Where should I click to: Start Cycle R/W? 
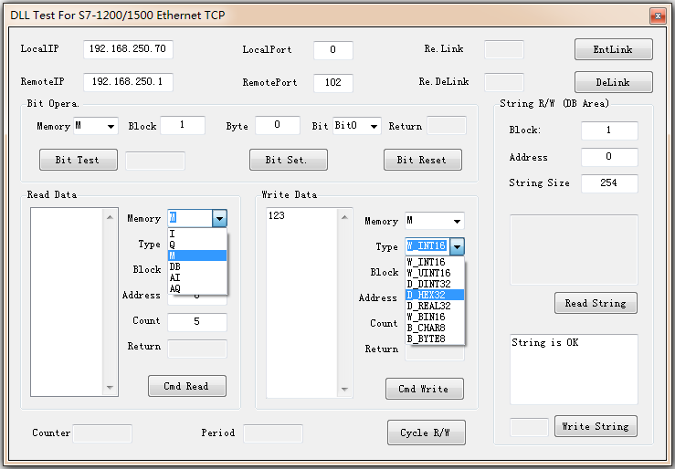(x=426, y=433)
